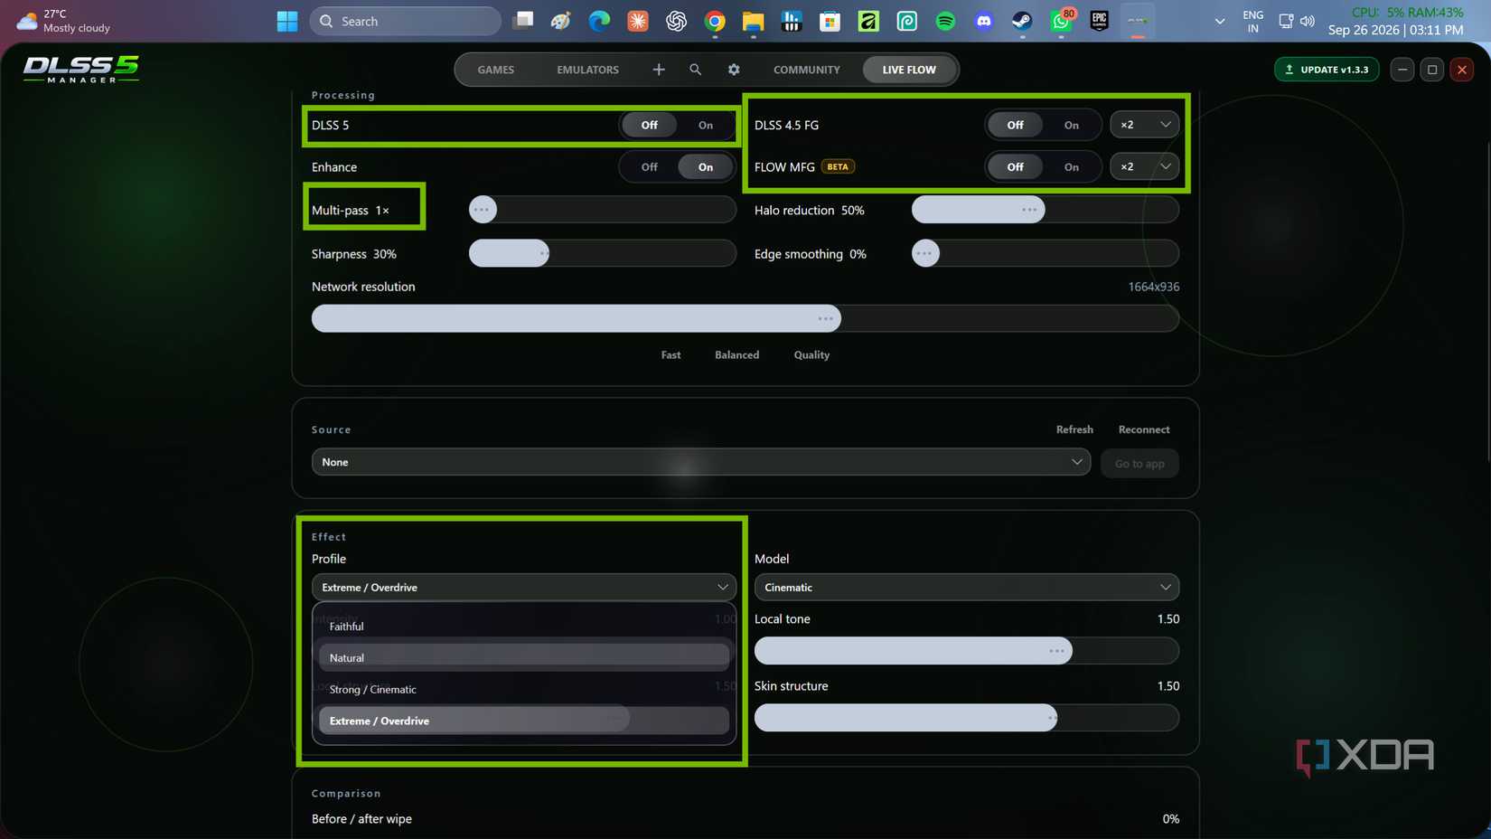Click the UPDATE v1.3.3 button

point(1327,70)
